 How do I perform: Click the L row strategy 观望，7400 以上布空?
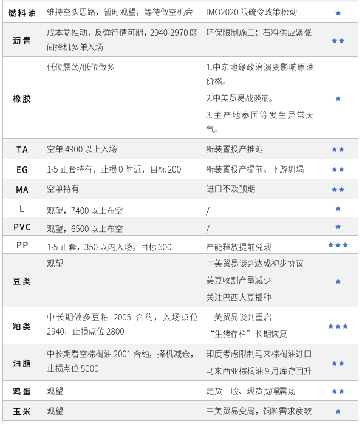click(85, 210)
